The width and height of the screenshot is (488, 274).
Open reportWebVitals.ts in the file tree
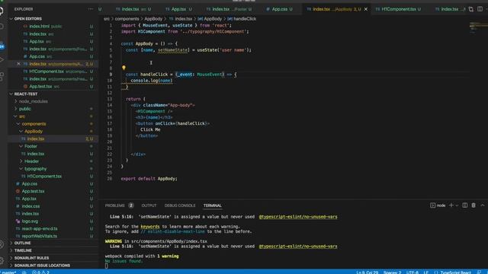[x=40, y=236]
